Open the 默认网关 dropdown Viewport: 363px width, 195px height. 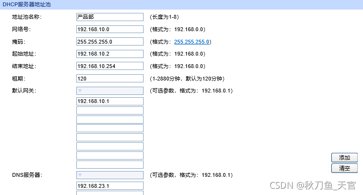[x=110, y=91]
